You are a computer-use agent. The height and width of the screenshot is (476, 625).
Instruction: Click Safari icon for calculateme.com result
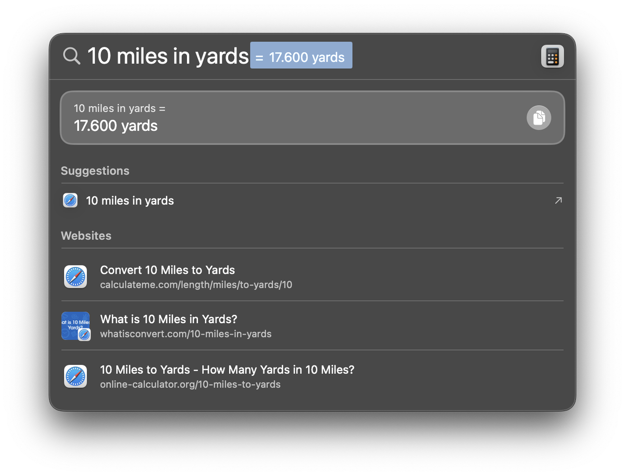(76, 277)
